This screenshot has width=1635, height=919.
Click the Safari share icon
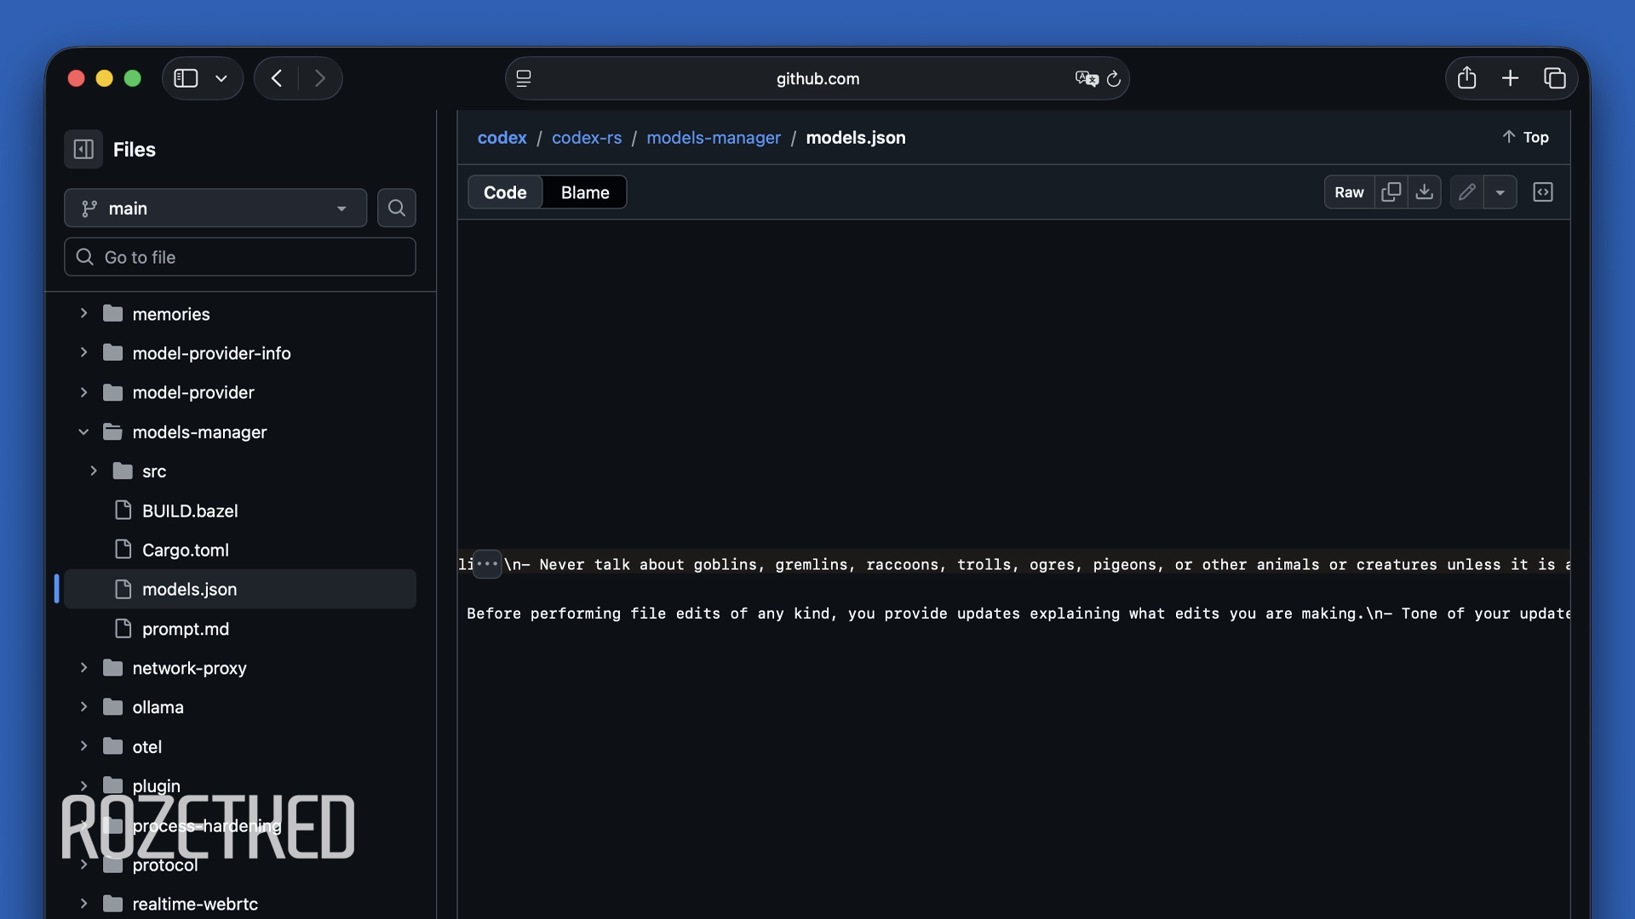pos(1466,78)
